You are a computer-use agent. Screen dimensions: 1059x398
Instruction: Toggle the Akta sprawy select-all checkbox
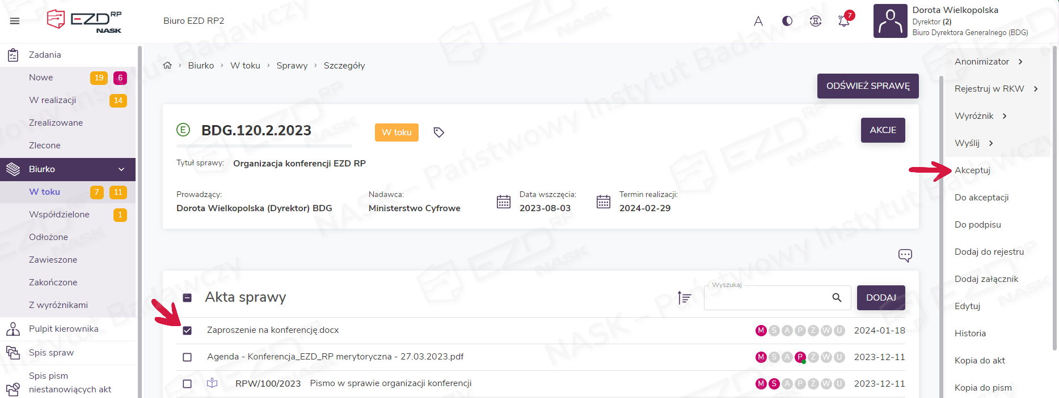tap(187, 298)
